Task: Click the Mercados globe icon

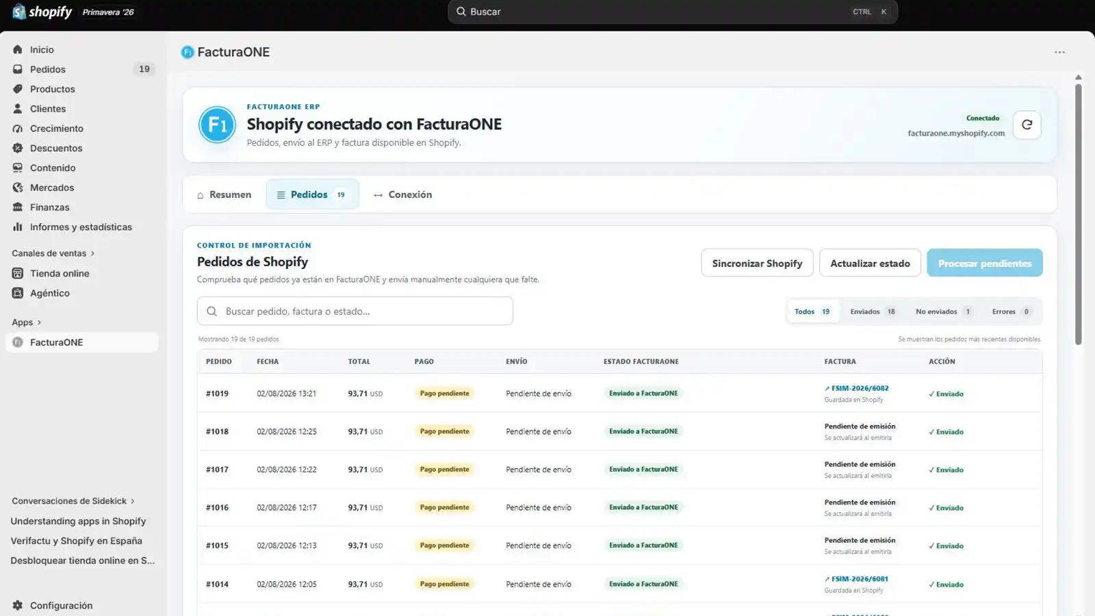Action: 18,188
